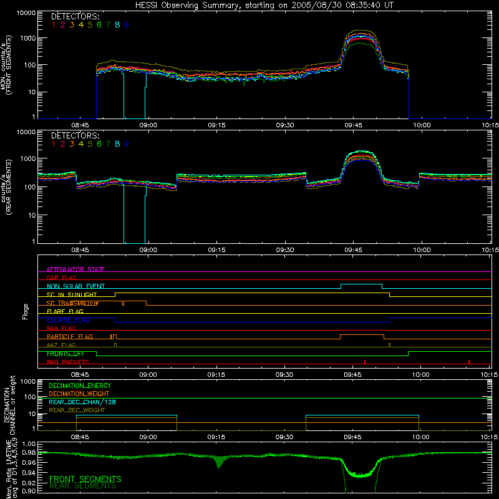Image resolution: width=499 pixels, height=499 pixels.
Task: Click the 0.98 value on livetime axis
Action: pos(29,453)
